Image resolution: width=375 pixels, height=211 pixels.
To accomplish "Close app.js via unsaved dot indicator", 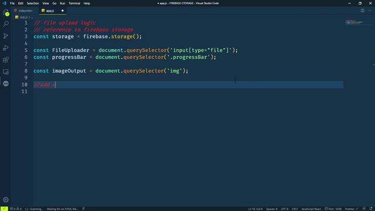I will pyautogui.click(x=63, y=11).
